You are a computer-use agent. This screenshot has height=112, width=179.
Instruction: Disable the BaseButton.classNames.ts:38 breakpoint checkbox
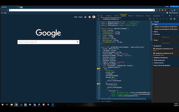click(x=154, y=53)
